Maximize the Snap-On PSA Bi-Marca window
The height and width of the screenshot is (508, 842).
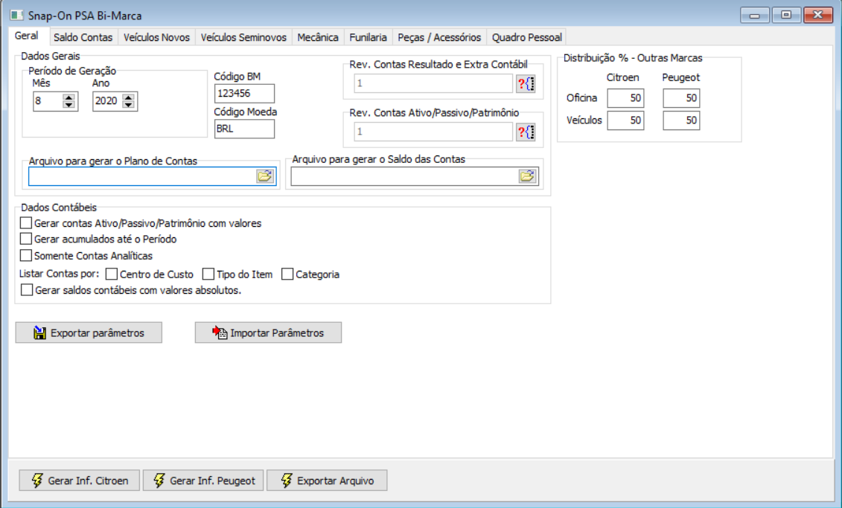tap(786, 15)
